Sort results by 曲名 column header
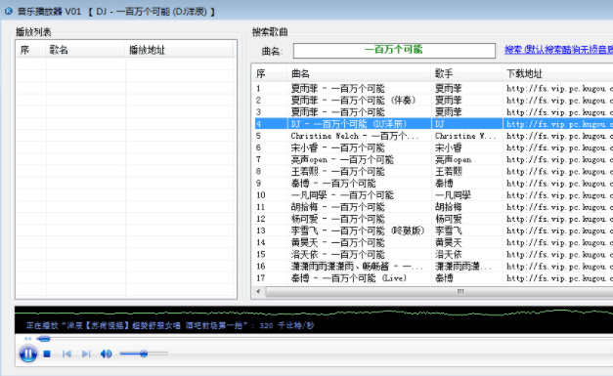 (359, 73)
